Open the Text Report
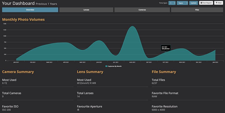Image resolution: width=225 pixels, height=113 pixels. tap(206, 3)
